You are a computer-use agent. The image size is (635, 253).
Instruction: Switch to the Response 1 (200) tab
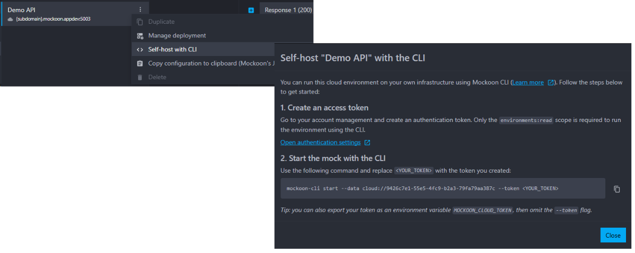(288, 10)
